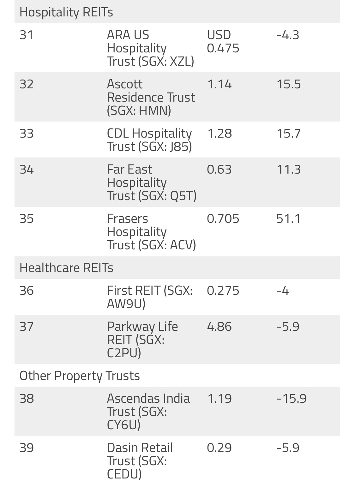Image resolution: width=355 pixels, height=481 pixels.
Task: Select the 15.7 value for CDL
Action: pyautogui.click(x=288, y=134)
